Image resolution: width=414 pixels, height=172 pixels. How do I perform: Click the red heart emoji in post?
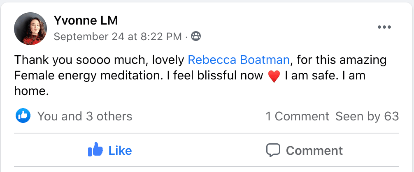pyautogui.click(x=274, y=77)
